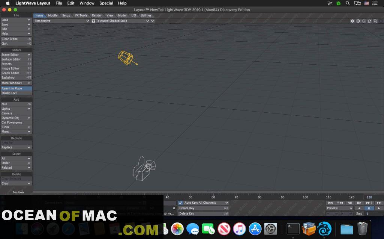Step back one frame
The width and height of the screenshot is (384, 239).
(x=350, y=203)
